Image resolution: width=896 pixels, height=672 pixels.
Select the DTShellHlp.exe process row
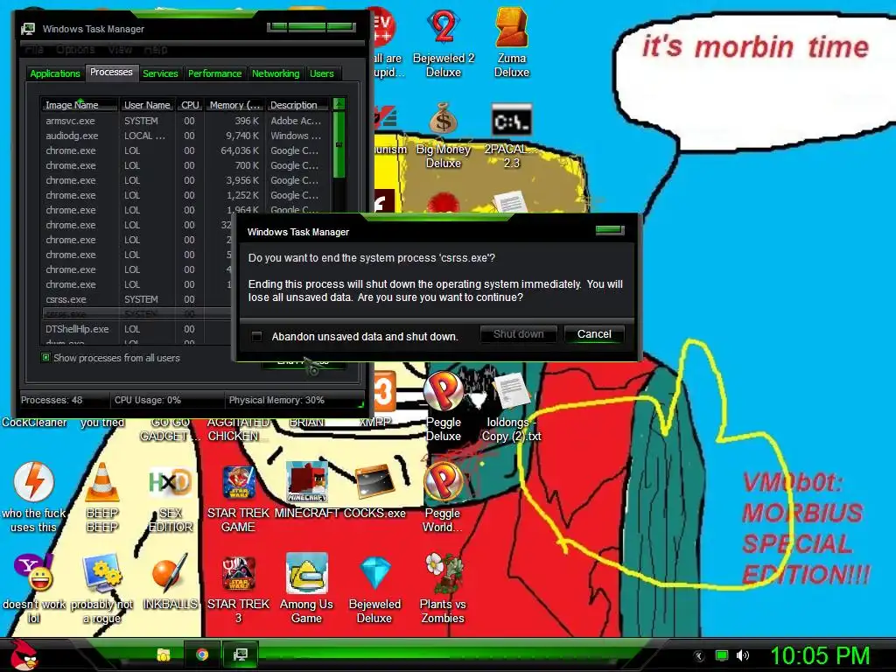(x=137, y=329)
